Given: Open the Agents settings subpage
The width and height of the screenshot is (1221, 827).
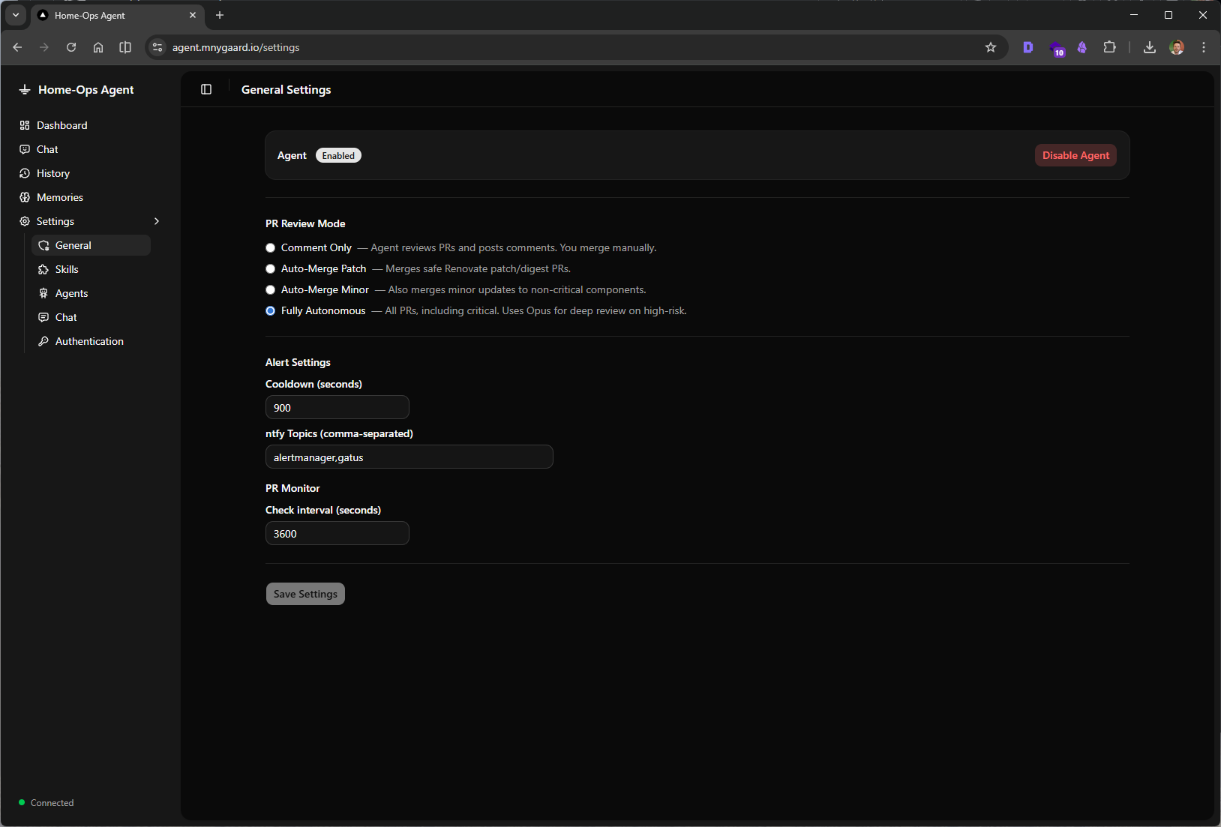Looking at the screenshot, I should pos(91,293).
